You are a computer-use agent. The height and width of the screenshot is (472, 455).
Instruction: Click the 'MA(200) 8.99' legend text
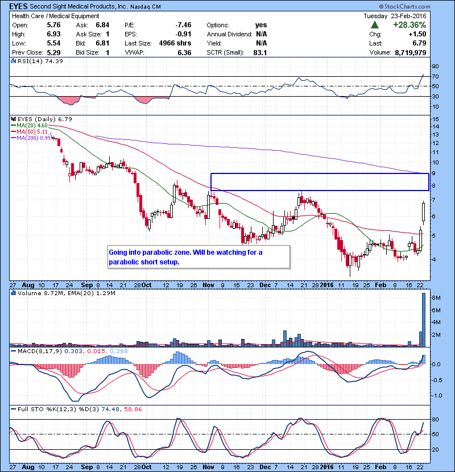[x=34, y=138]
